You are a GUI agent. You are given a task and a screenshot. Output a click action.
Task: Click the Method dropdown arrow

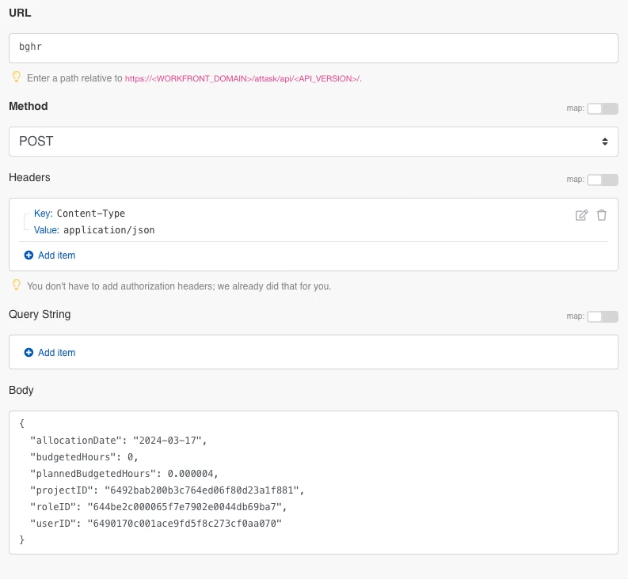click(605, 142)
